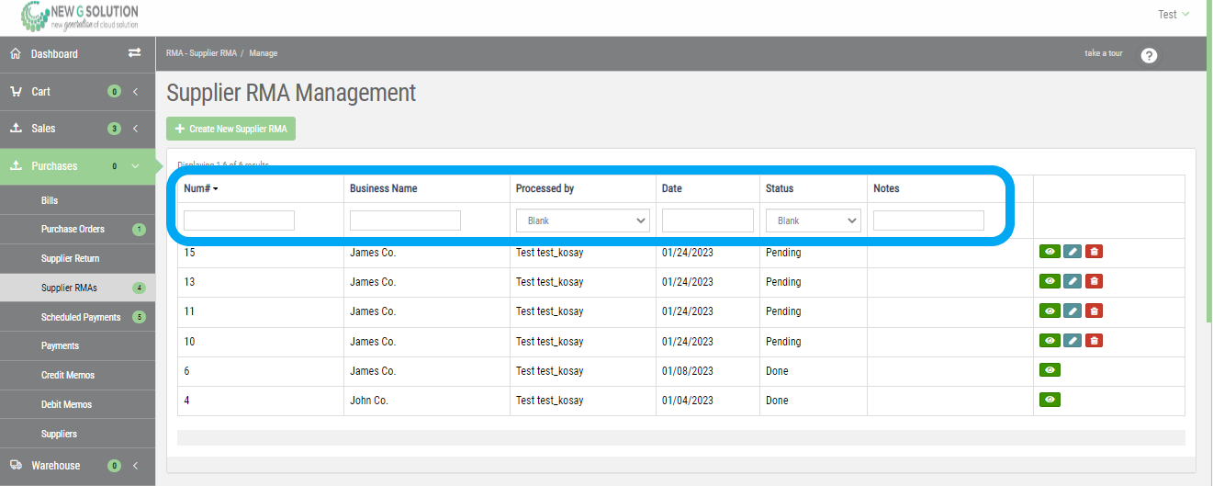Open Purchase Orders in the sidebar

click(73, 229)
